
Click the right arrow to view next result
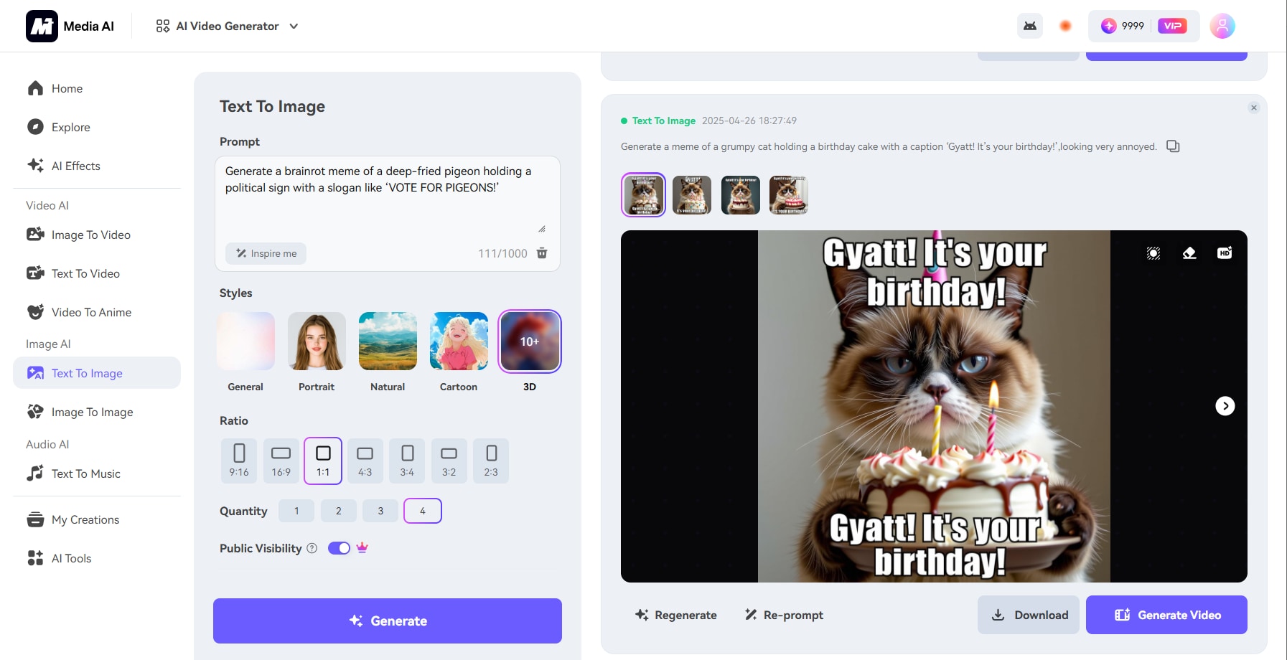1225,405
